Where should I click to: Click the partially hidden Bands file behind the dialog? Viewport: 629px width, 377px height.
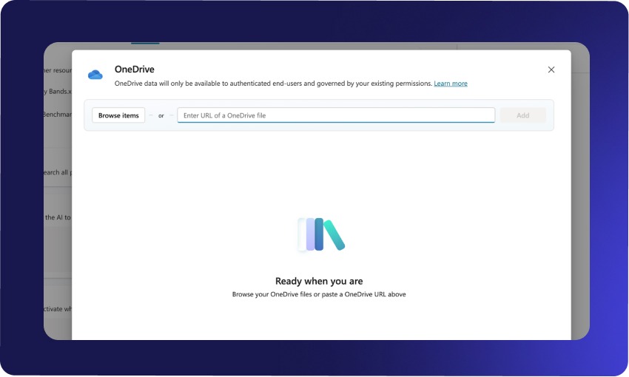pyautogui.click(x=57, y=92)
